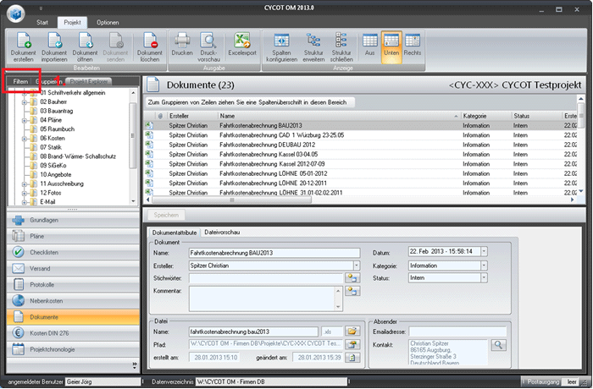
Task: Switch to the Dateivorschau tab
Action: click(222, 233)
